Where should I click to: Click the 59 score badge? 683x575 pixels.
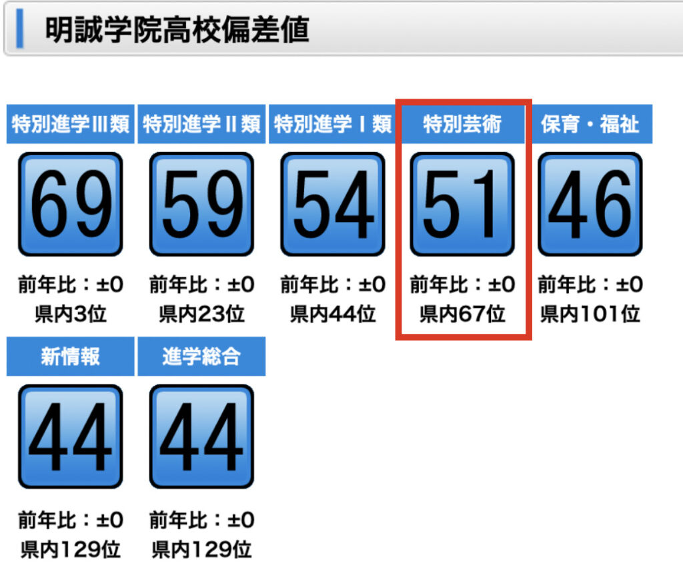[201, 204]
